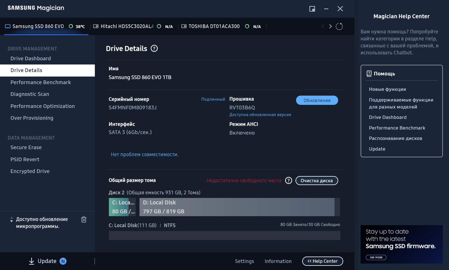Viewport: 449px width, 270px height.
Task: Click the refresh drives icon
Action: tap(339, 26)
